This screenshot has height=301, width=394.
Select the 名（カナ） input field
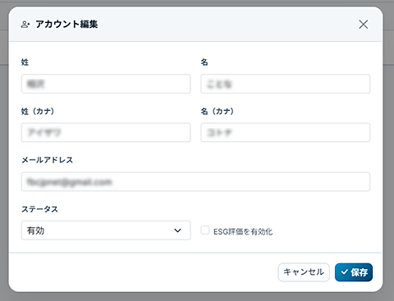pos(286,132)
